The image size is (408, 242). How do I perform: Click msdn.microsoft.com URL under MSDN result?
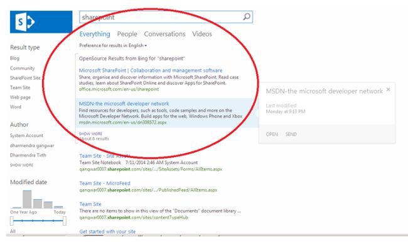(123, 123)
